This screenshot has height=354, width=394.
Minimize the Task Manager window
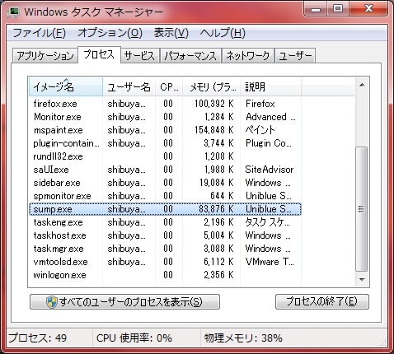pyautogui.click(x=316, y=9)
